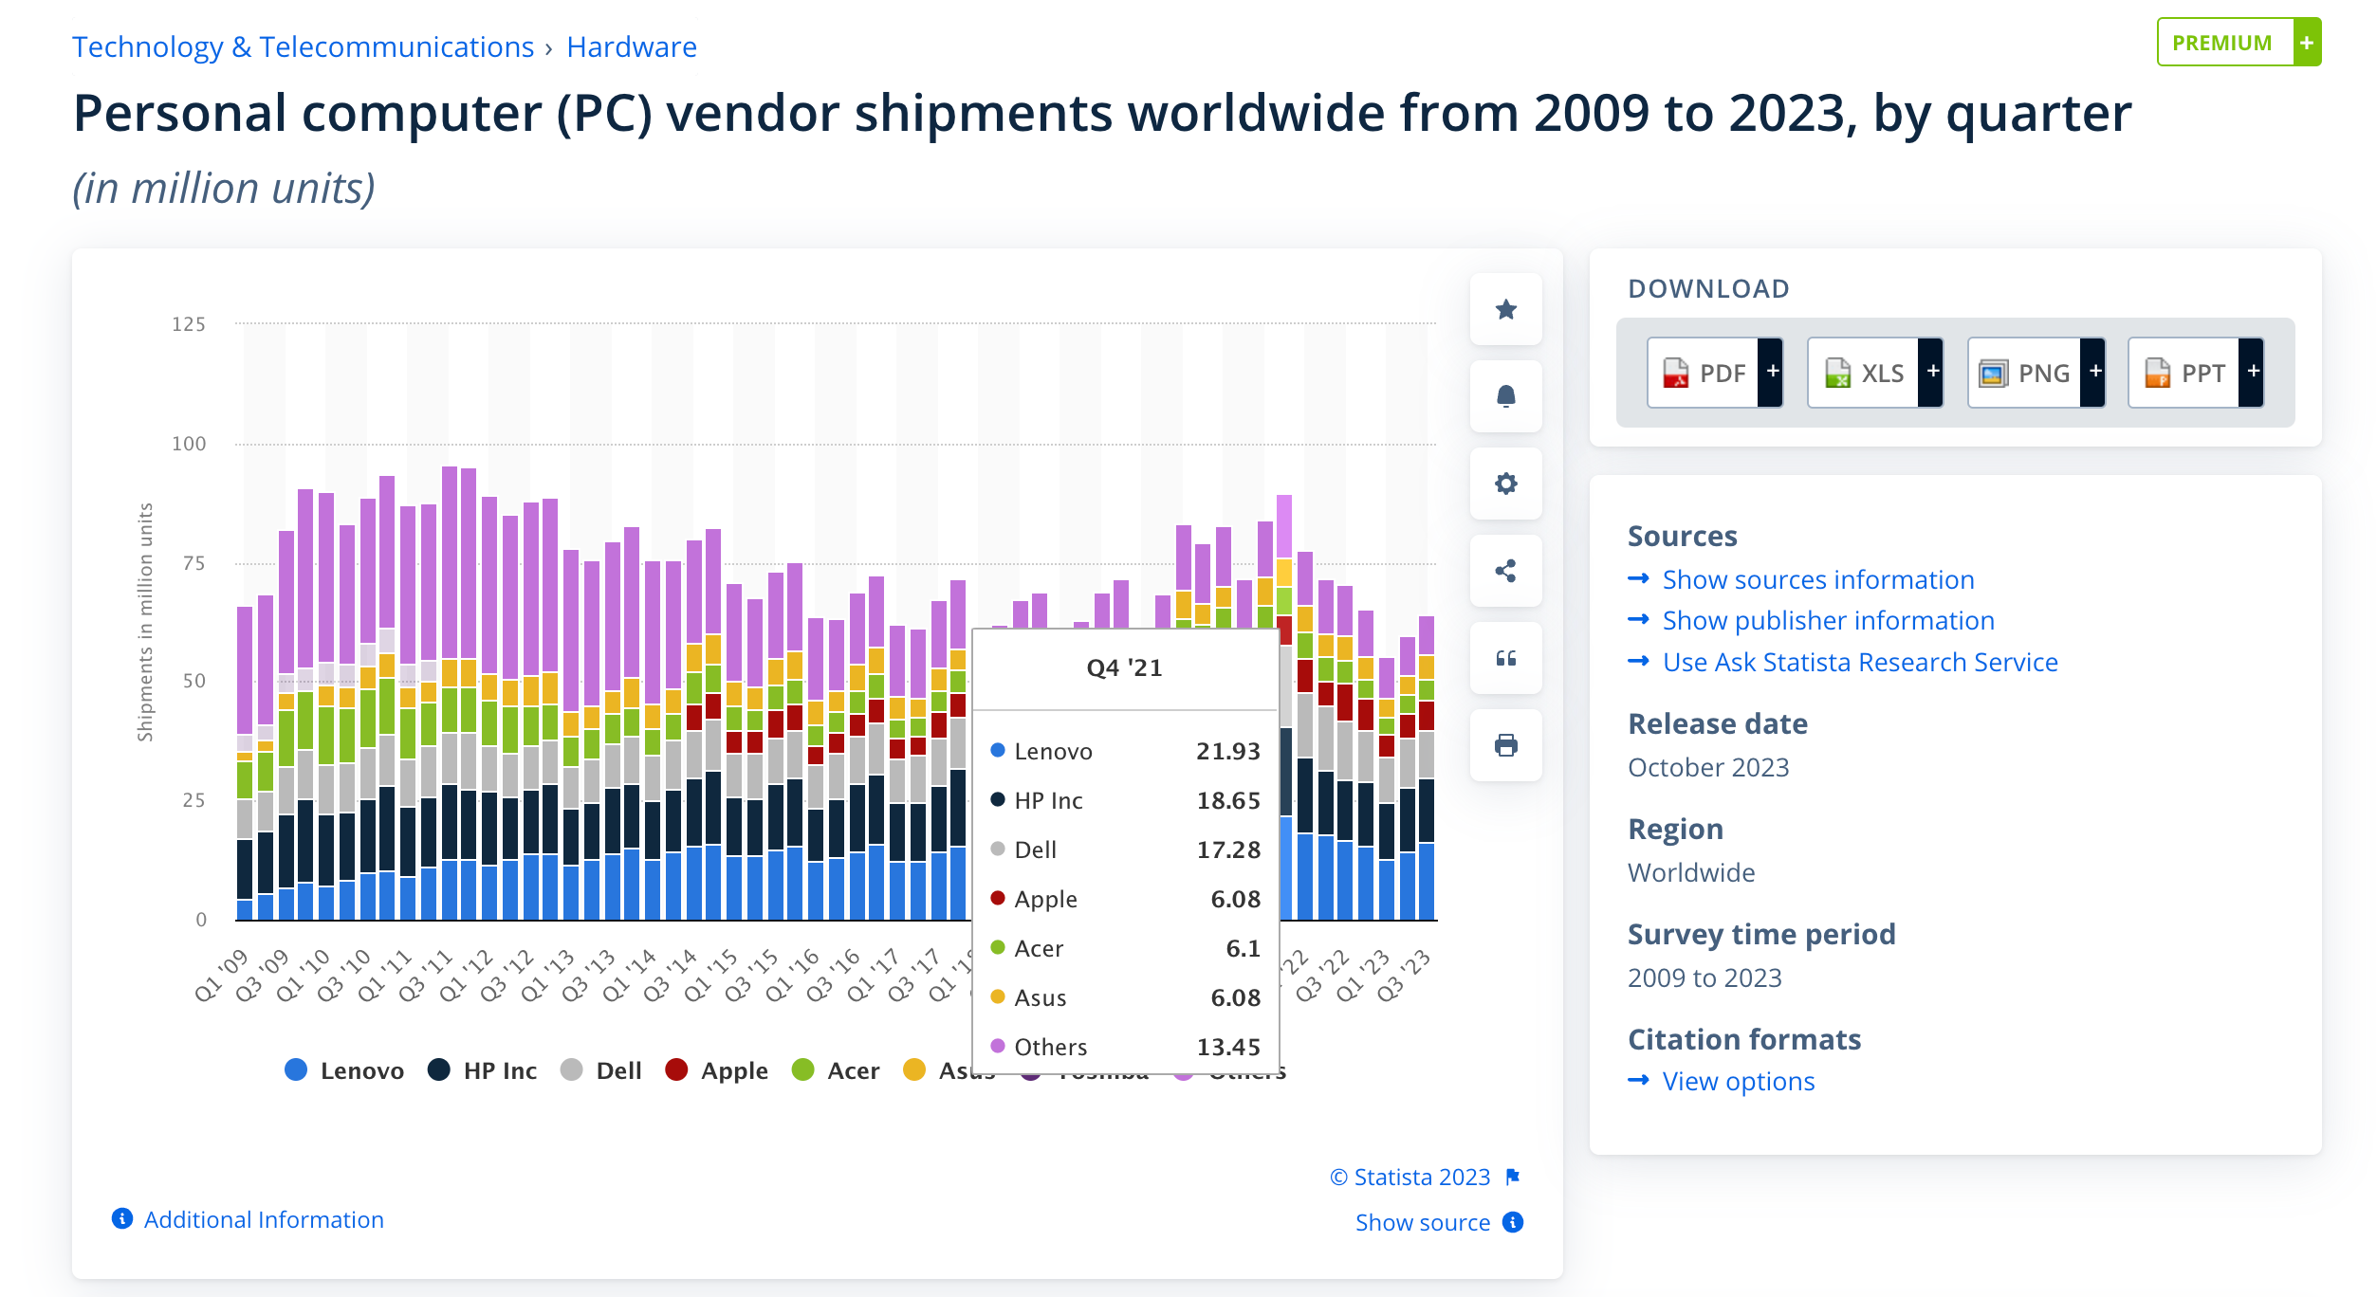Expand citation View options
Image resolution: width=2377 pixels, height=1297 pixels.
click(x=1738, y=1081)
